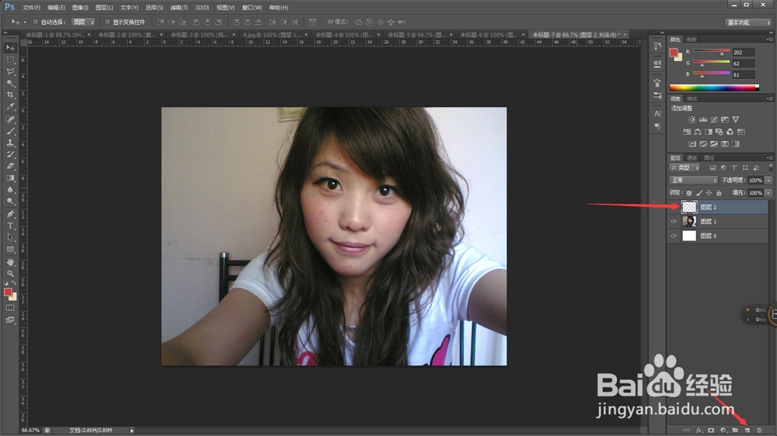Create a new layer icon
The height and width of the screenshot is (436, 777).
click(747, 430)
